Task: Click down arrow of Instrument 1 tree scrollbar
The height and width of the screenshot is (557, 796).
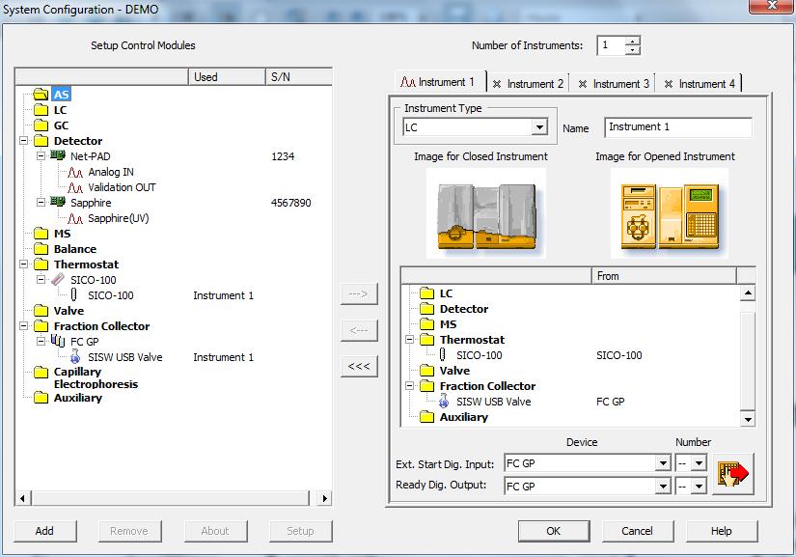Action: [748, 419]
